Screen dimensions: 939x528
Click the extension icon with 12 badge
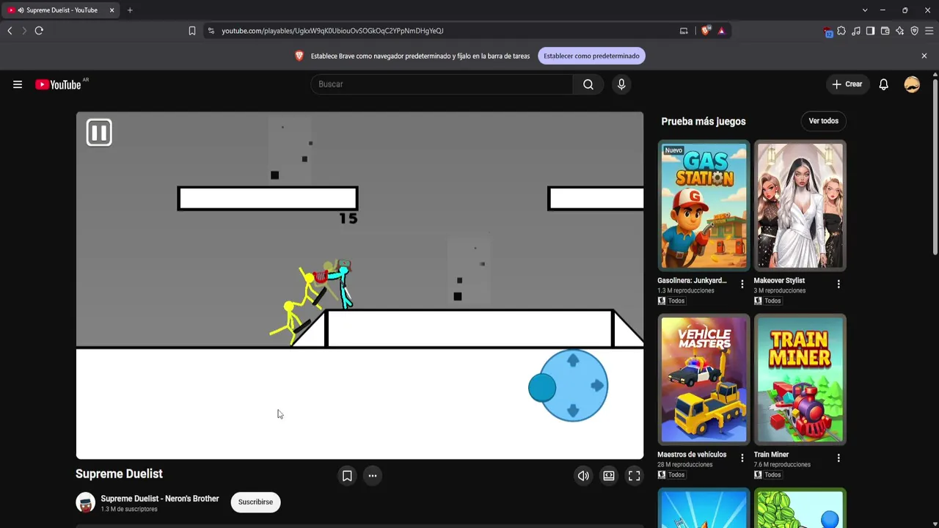(x=827, y=31)
